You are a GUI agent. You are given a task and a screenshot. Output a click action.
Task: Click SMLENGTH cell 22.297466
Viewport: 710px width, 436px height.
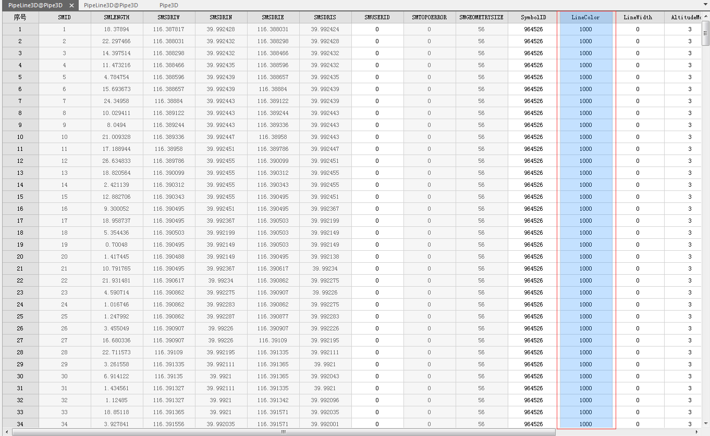[x=117, y=41]
